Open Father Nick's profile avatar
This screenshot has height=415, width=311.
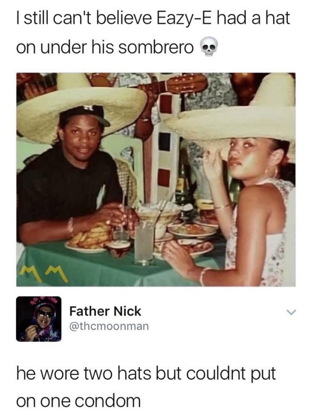pyautogui.click(x=39, y=318)
